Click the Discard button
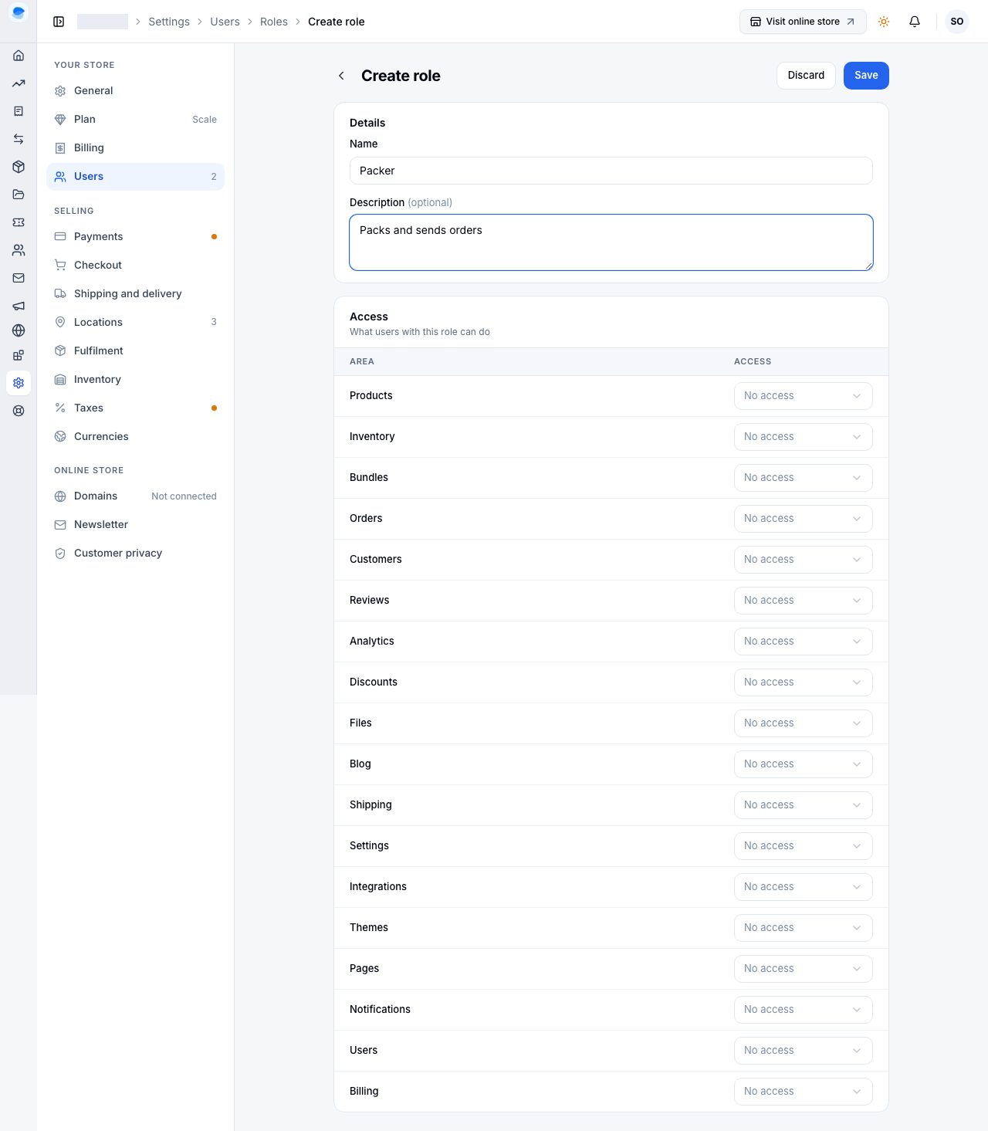 click(806, 76)
